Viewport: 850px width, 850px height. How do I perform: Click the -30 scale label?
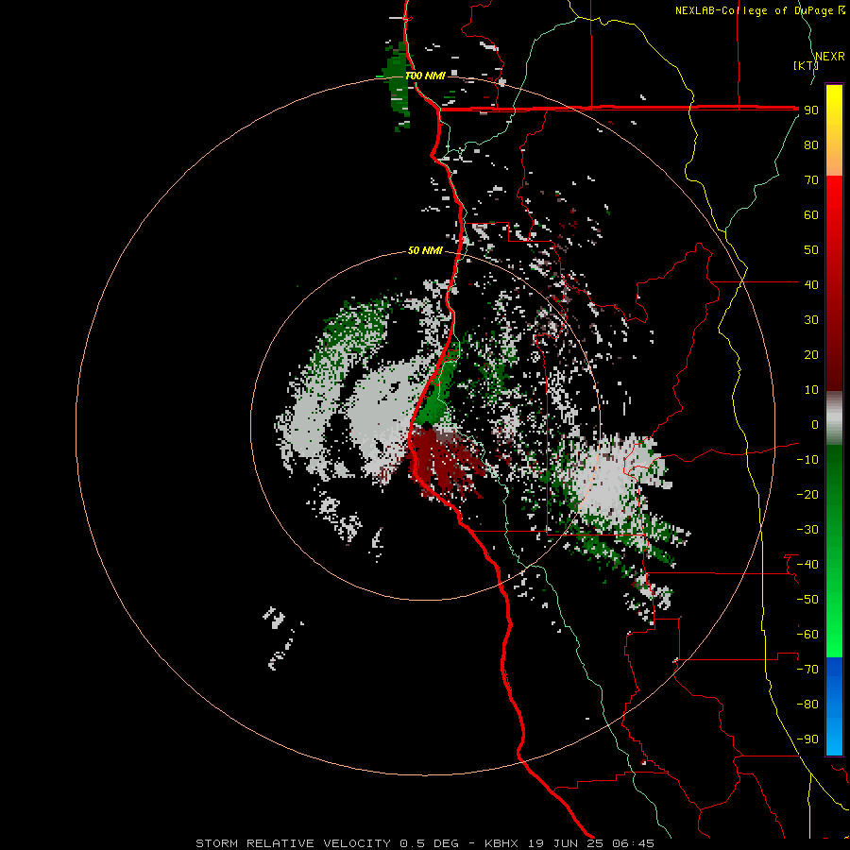point(807,530)
